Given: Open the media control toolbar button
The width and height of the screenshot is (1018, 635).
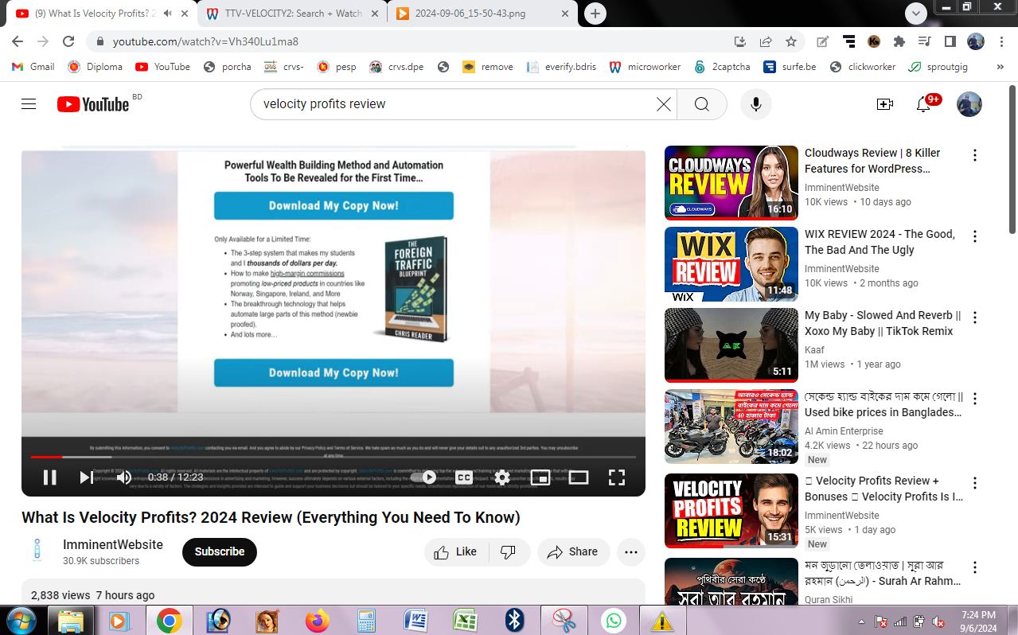Looking at the screenshot, I should point(925,41).
